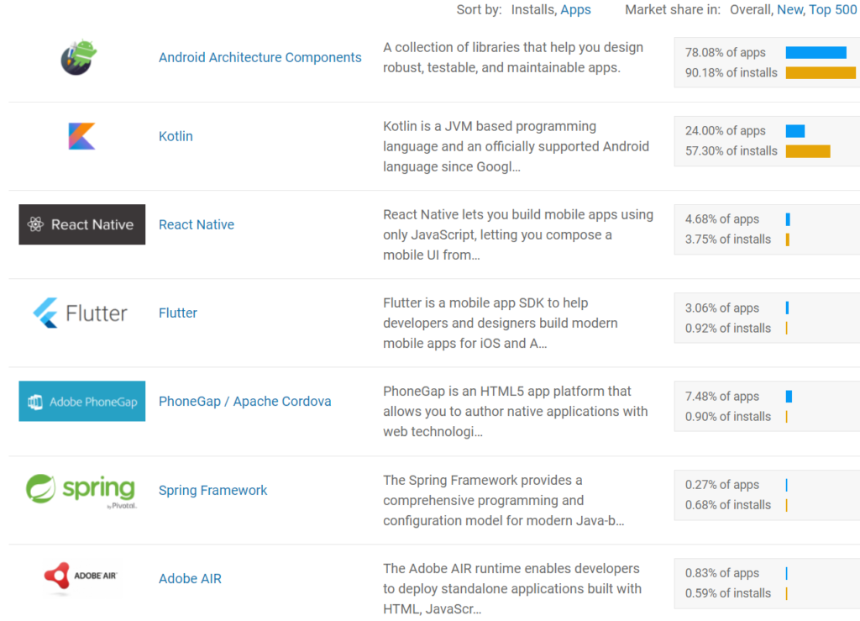Select the Flutter logo icon
Viewport: 860px width, 621px height.
(80, 313)
